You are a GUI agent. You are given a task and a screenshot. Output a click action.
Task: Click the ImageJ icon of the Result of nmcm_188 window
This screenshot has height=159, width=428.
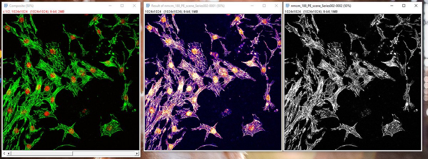coord(148,6)
